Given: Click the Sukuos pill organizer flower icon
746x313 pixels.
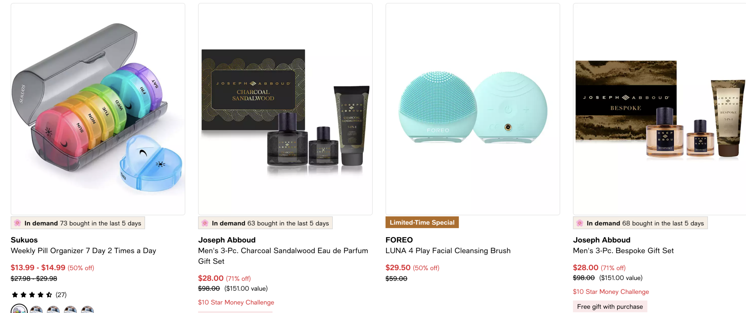Looking at the screenshot, I should pos(17,223).
